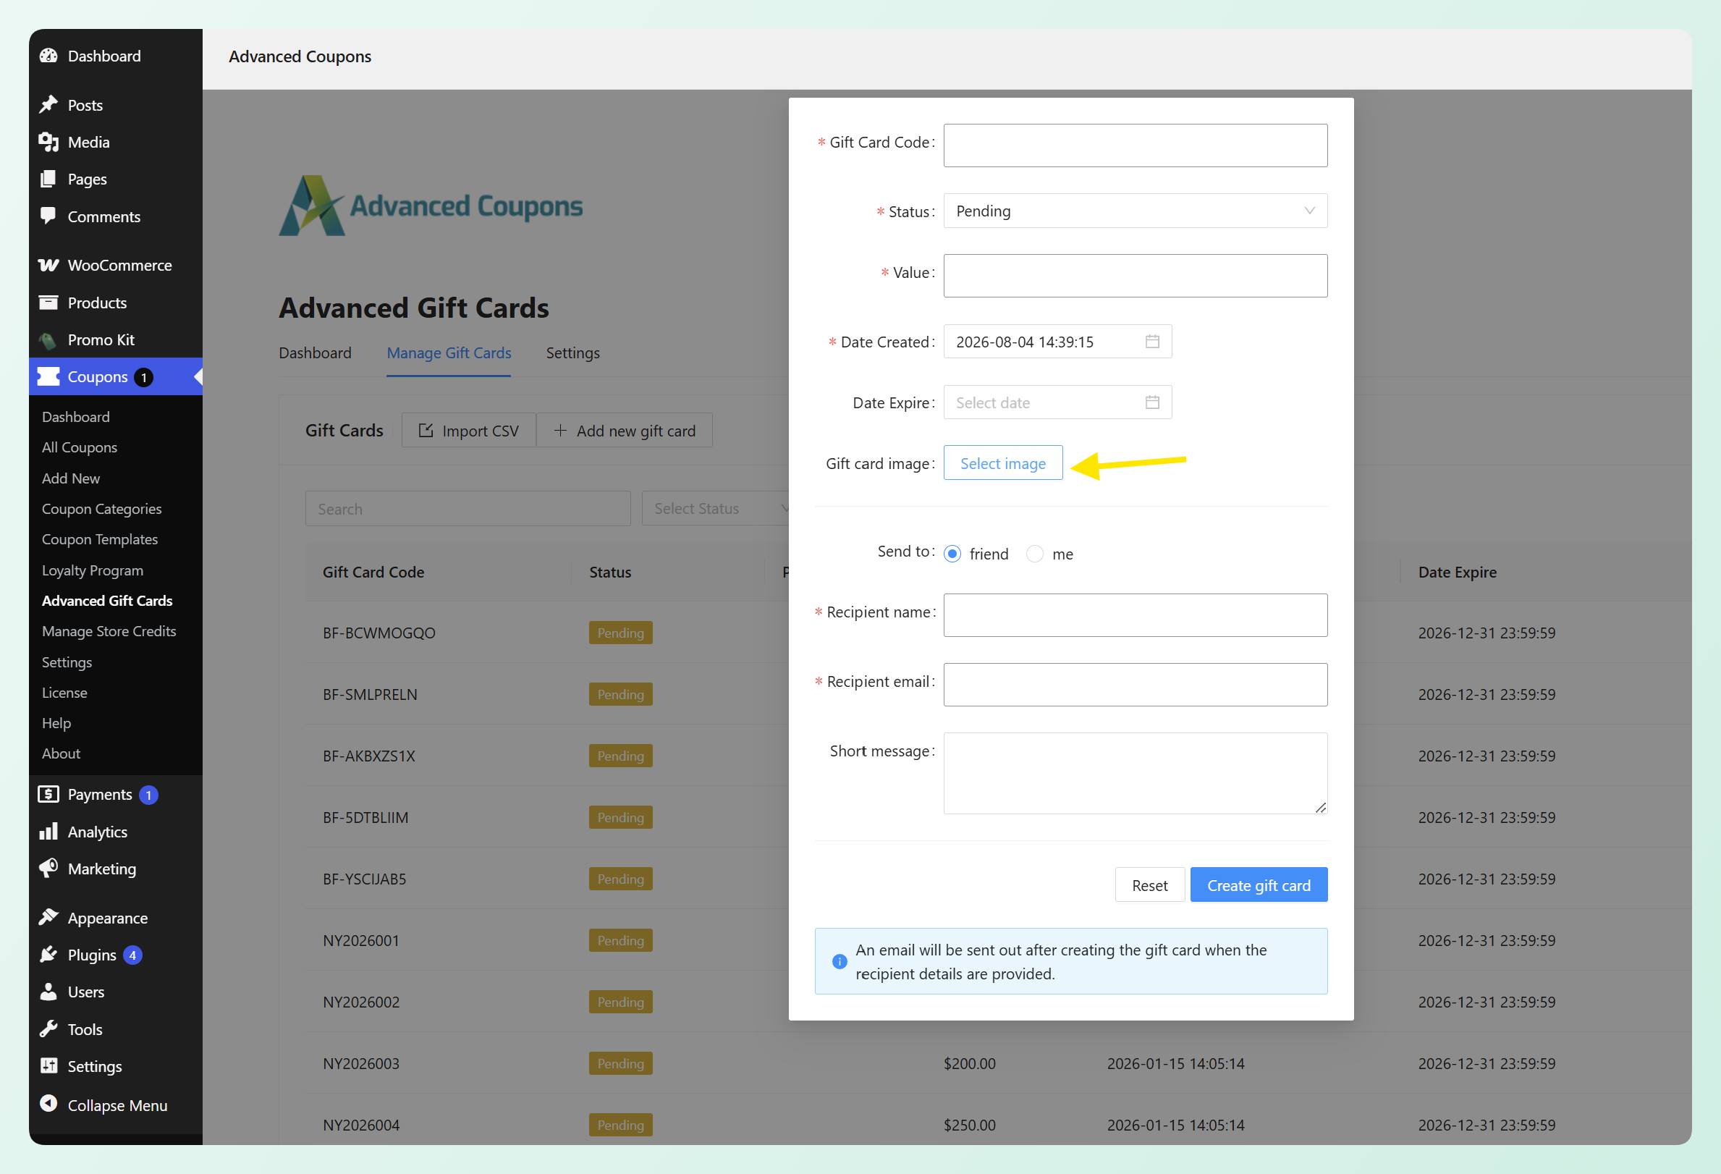Open Manage Store Credits submenu item
This screenshot has height=1174, width=1721.
coord(109,630)
